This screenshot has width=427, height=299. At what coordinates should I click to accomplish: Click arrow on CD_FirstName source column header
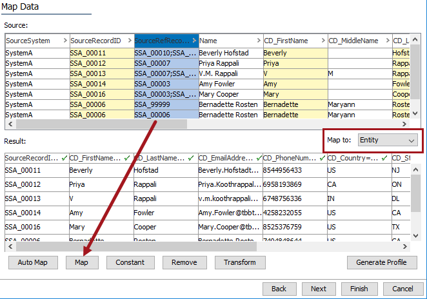pos(323,41)
